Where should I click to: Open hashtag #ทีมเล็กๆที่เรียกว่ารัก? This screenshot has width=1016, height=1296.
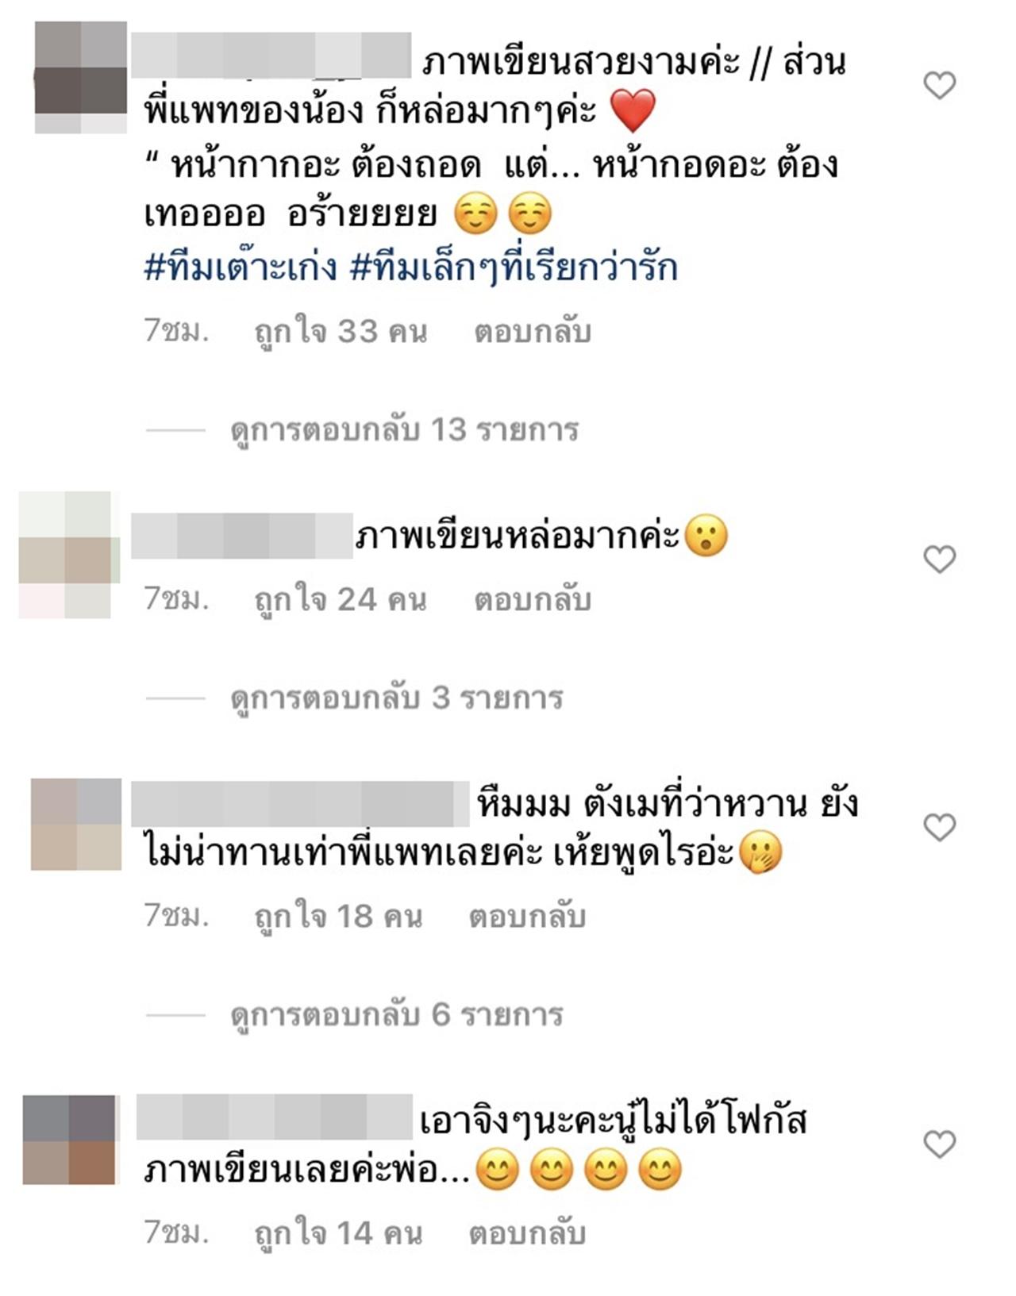coord(514,267)
